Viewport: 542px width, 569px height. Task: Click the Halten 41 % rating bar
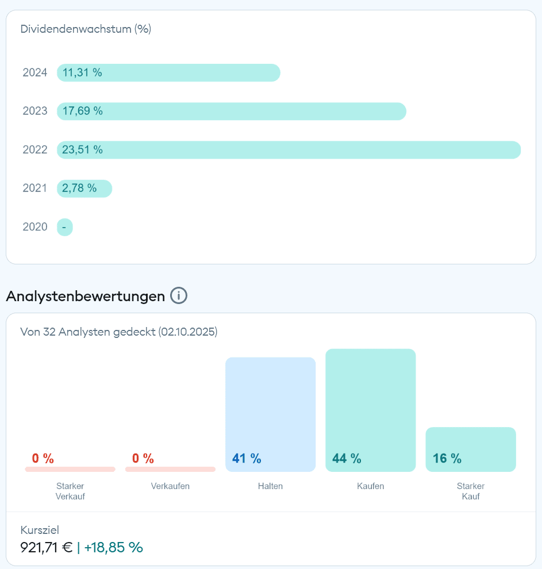click(x=270, y=414)
